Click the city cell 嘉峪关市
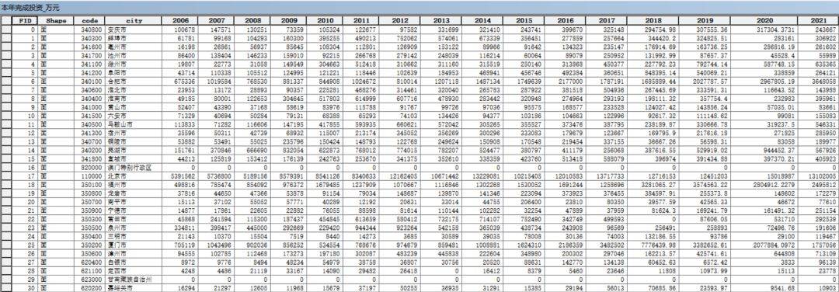The image size is (839, 292). point(134,287)
